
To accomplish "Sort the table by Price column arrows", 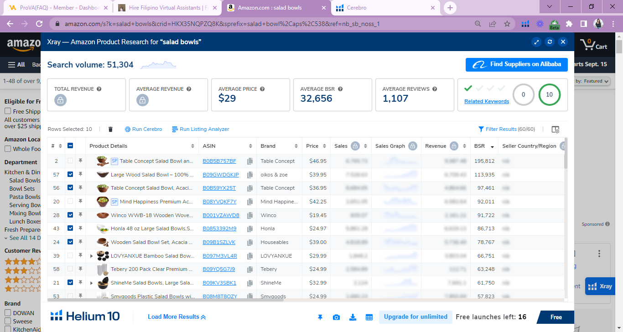I will (x=324, y=146).
